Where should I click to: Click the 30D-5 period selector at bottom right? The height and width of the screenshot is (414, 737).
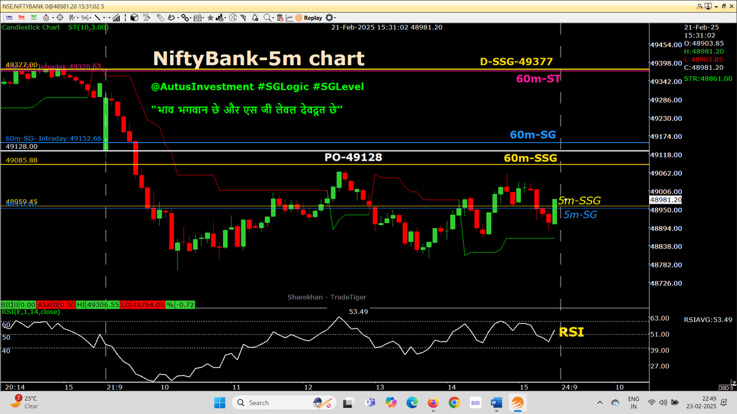point(726,388)
